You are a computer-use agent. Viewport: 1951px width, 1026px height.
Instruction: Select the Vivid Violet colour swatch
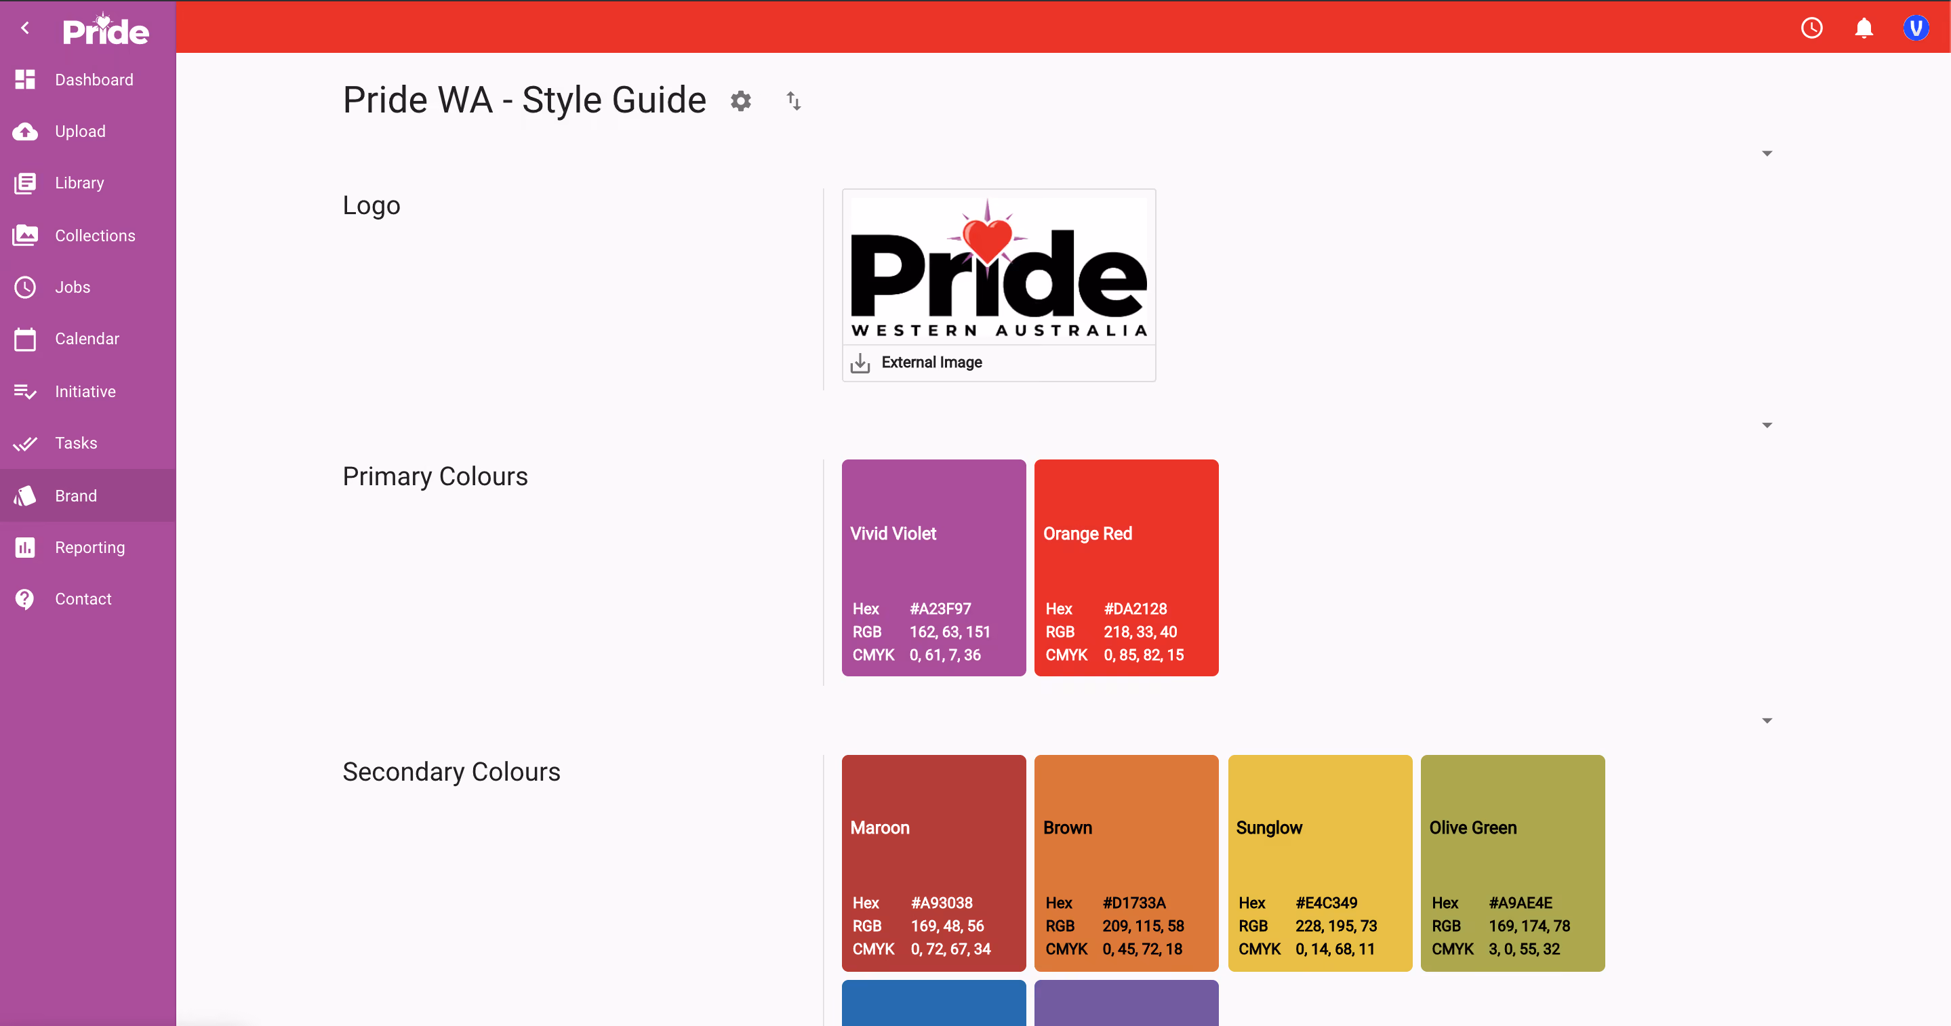(x=934, y=568)
